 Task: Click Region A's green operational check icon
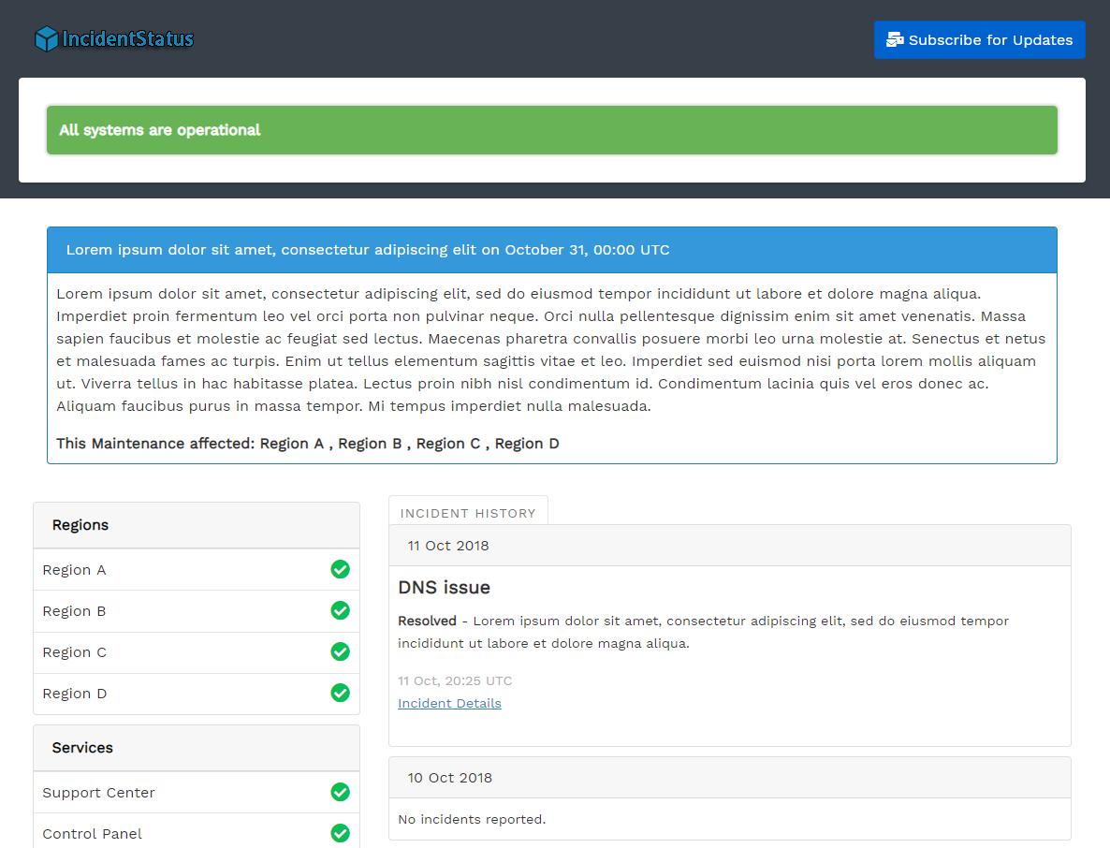pyautogui.click(x=340, y=569)
